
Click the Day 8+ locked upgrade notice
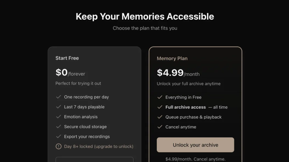[99, 146]
